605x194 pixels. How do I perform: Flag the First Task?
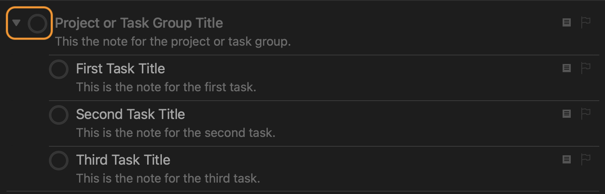tap(585, 68)
